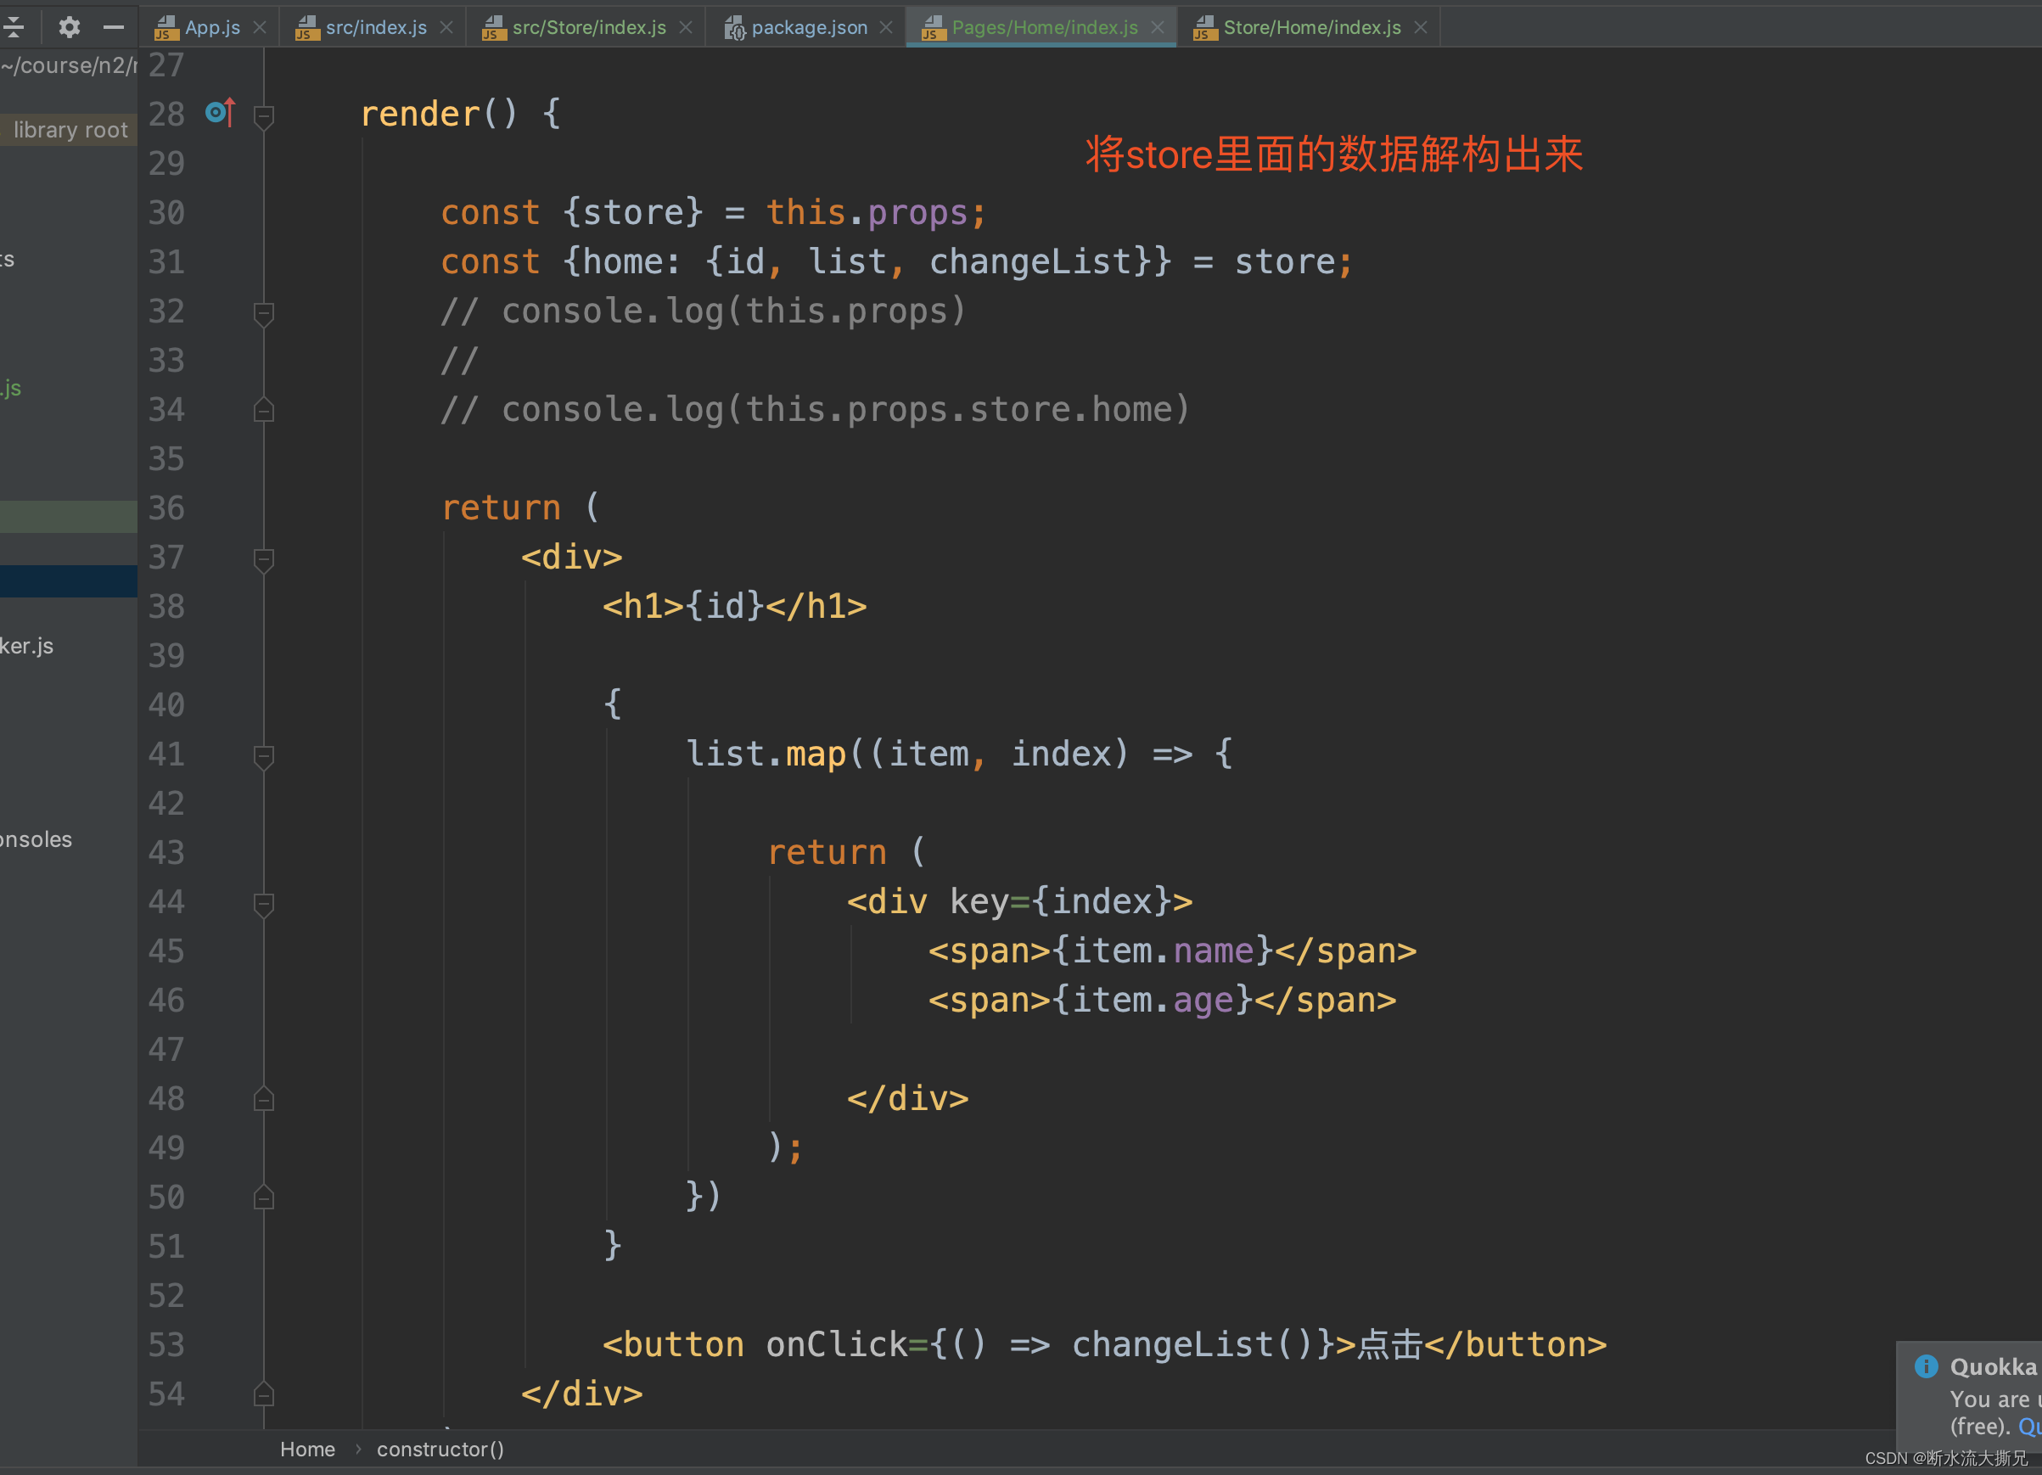Open the project panel settings gear

tap(70, 27)
